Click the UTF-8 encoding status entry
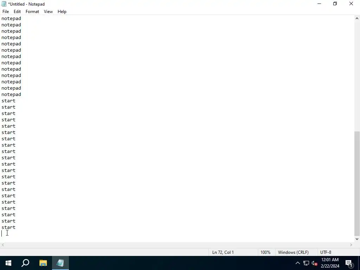 pos(326,252)
